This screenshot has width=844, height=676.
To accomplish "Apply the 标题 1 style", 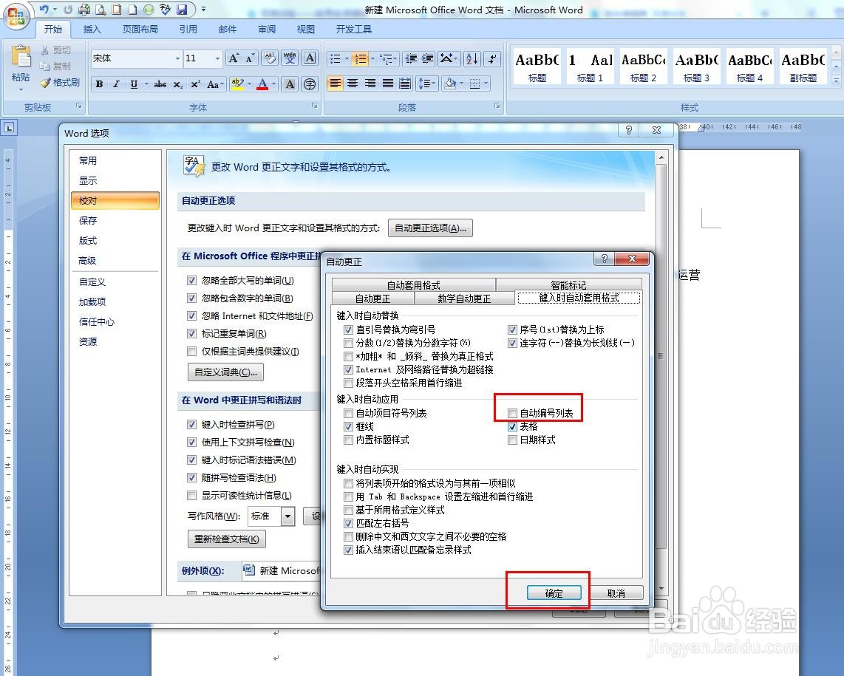I will click(x=590, y=66).
